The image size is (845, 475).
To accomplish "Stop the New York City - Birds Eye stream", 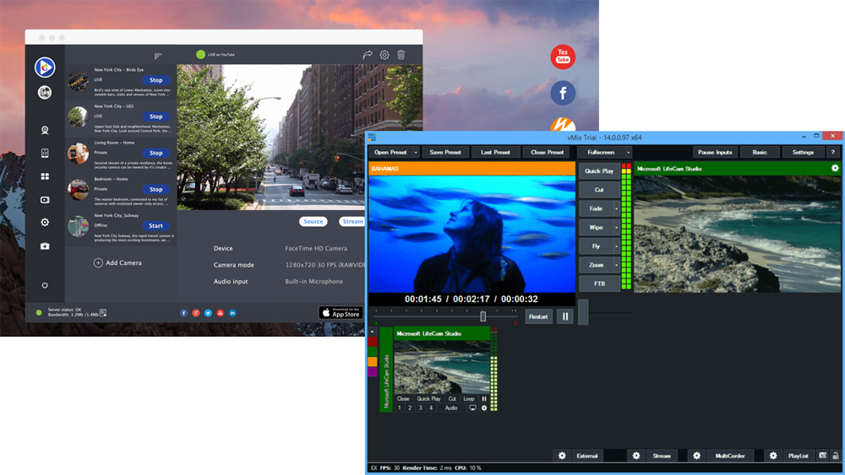I will [156, 80].
